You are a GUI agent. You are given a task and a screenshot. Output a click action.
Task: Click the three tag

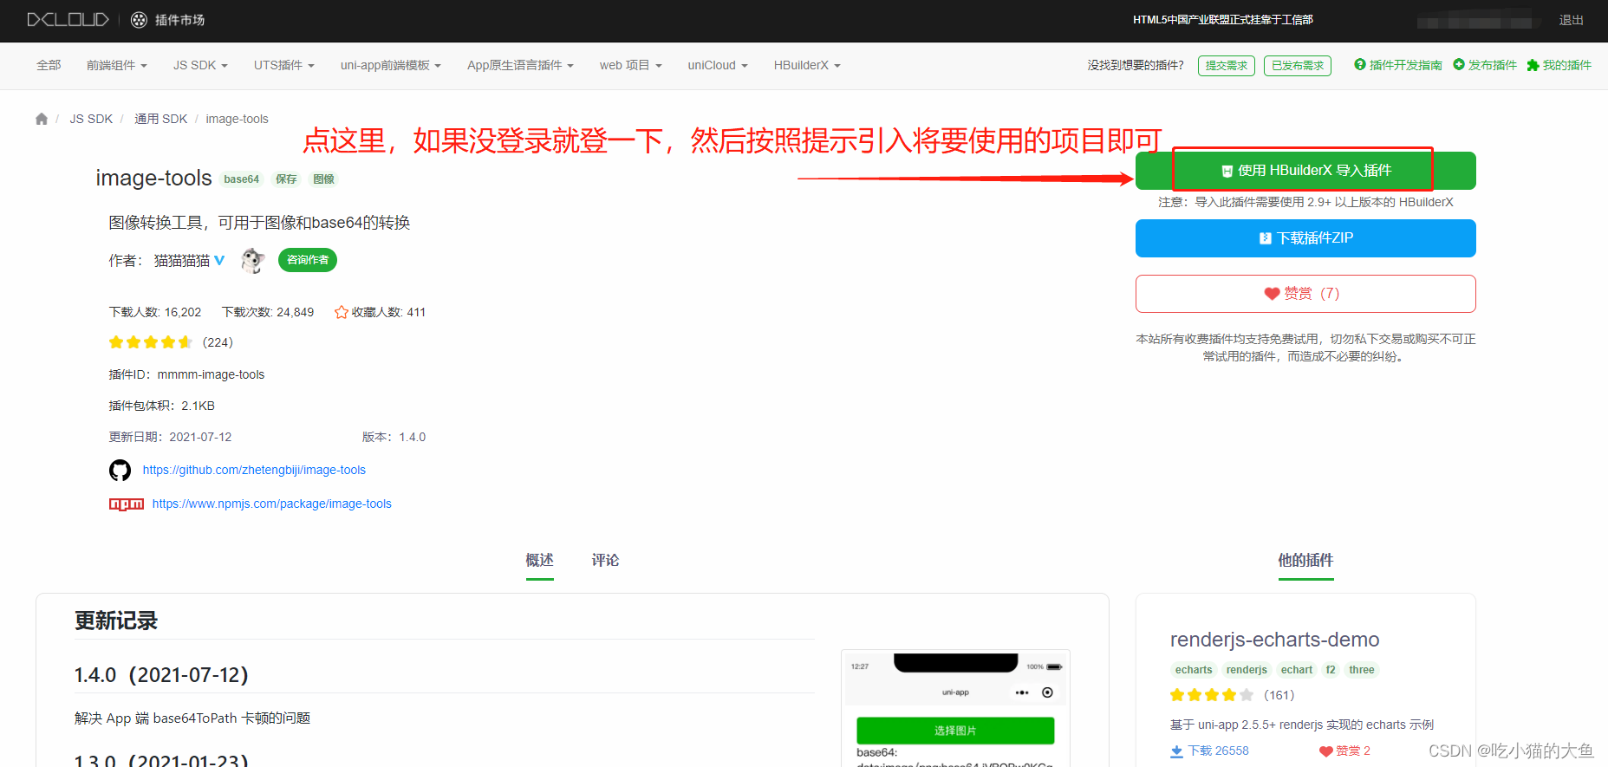(x=1361, y=670)
